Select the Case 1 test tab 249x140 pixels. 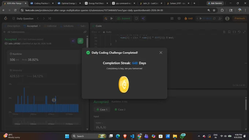pyautogui.click(x=102, y=110)
